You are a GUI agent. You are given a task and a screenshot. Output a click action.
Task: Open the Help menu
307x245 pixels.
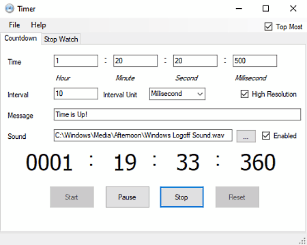click(x=38, y=24)
